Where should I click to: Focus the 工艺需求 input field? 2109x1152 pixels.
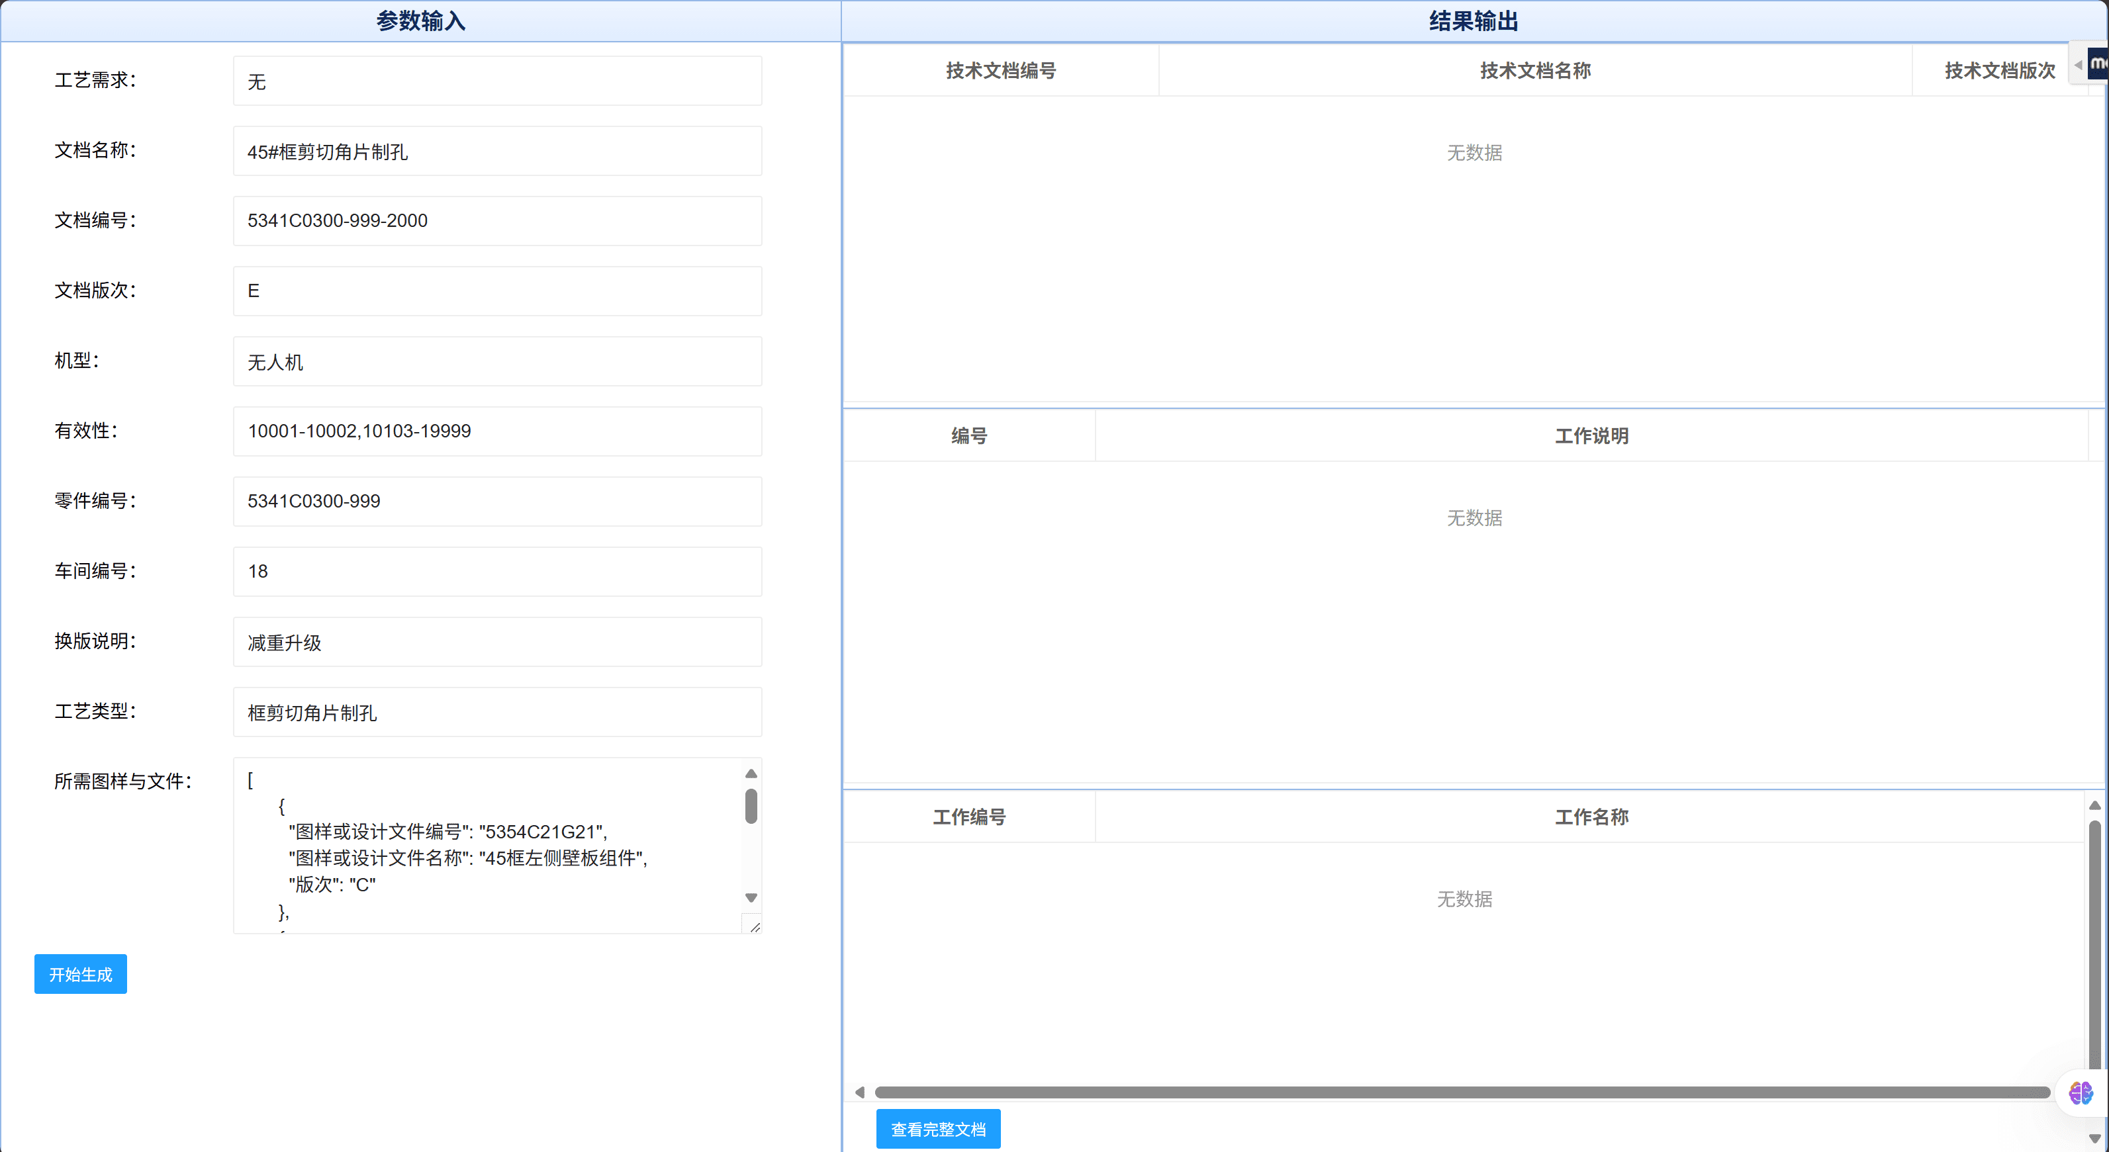[497, 81]
